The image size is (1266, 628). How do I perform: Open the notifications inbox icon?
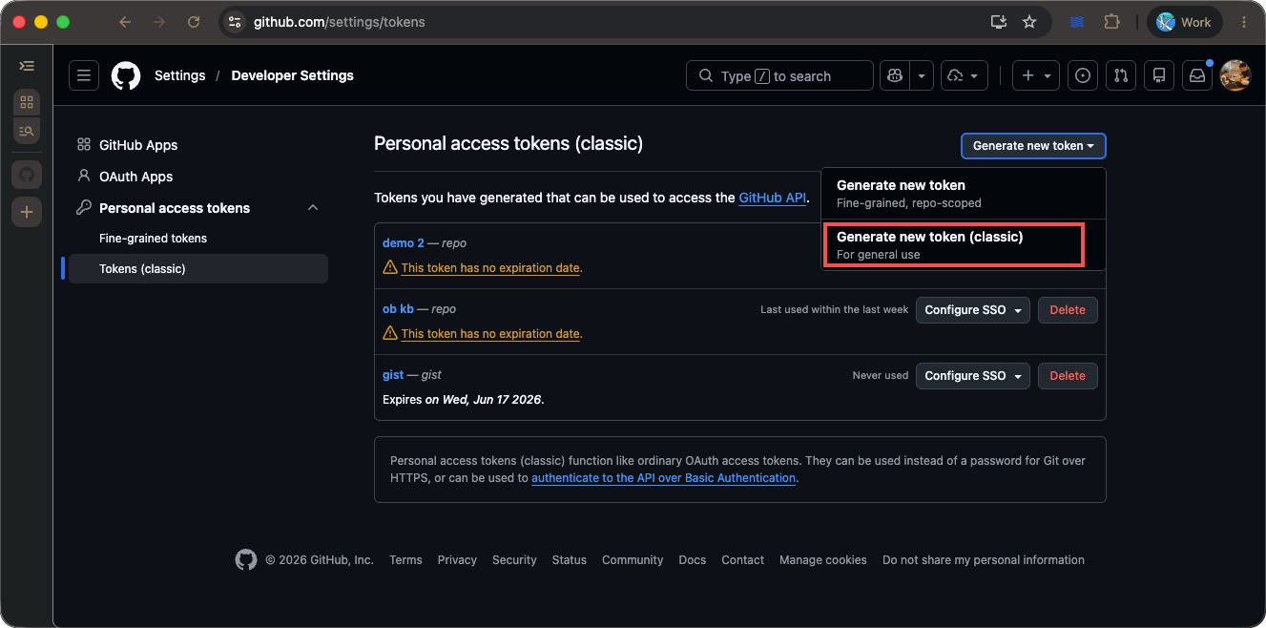(1197, 75)
